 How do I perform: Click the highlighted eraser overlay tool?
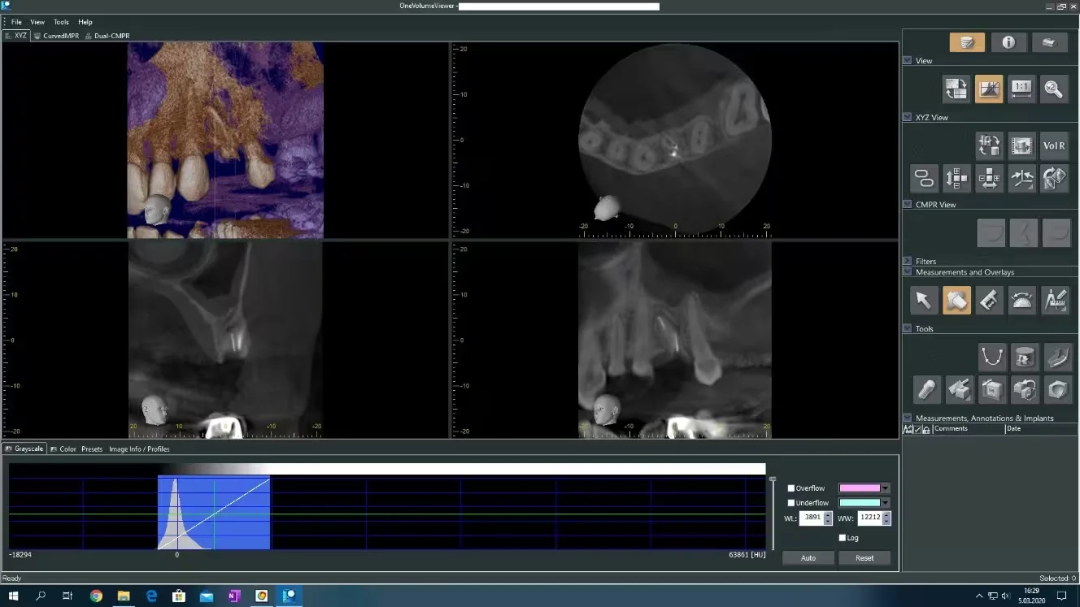956,301
